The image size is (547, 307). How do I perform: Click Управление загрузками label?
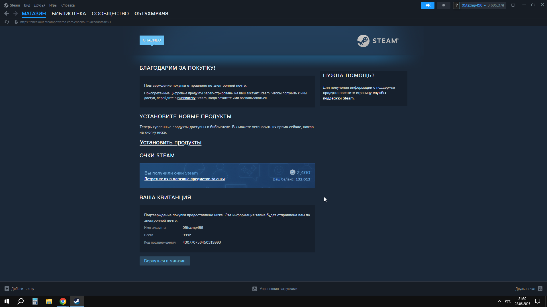(278, 289)
